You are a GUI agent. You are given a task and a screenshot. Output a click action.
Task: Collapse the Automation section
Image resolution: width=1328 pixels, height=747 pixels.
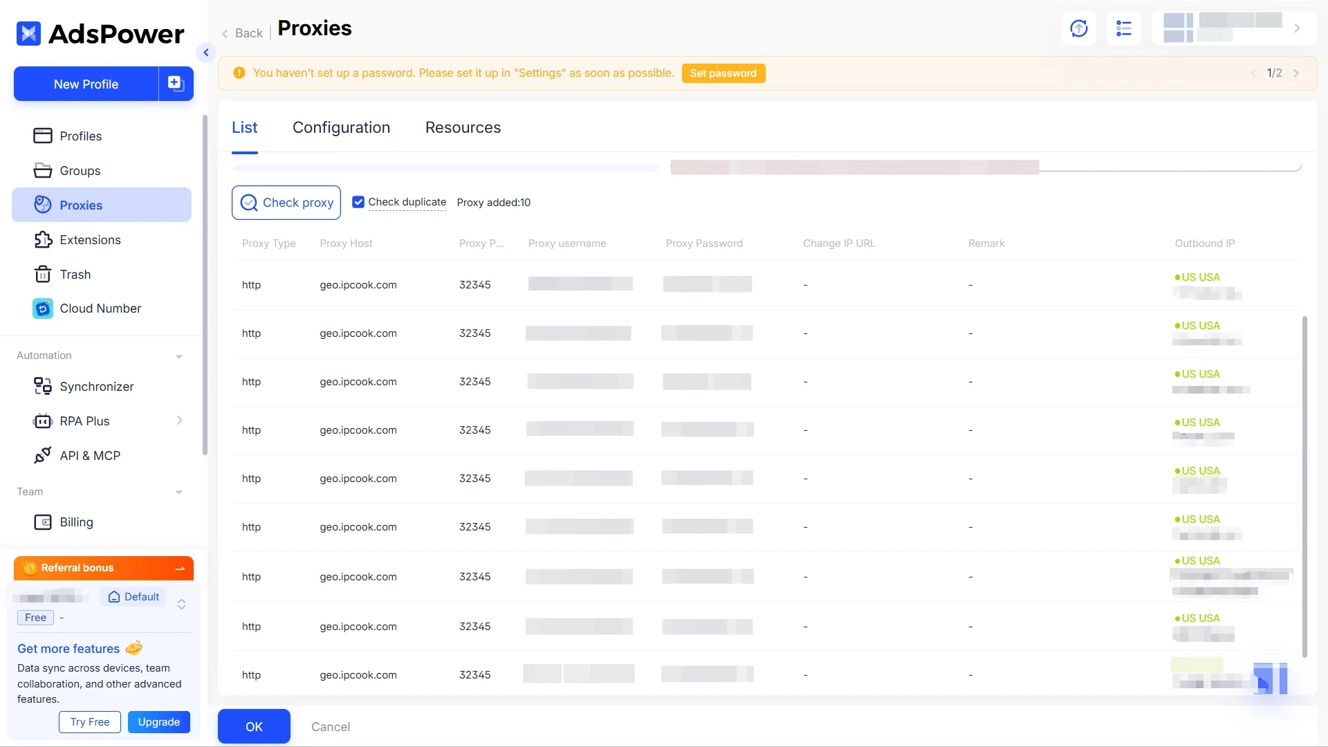[x=179, y=356]
